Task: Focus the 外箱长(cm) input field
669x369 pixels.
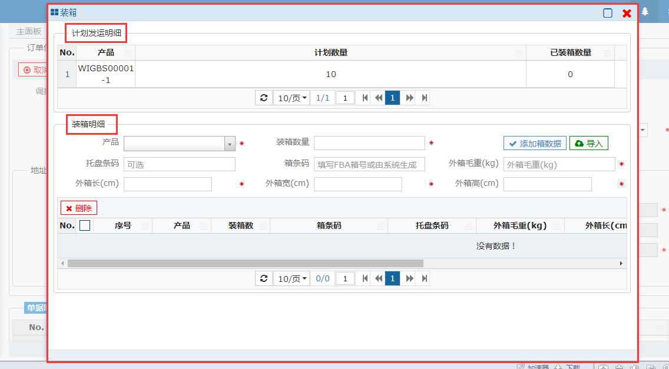Action: click(x=168, y=184)
